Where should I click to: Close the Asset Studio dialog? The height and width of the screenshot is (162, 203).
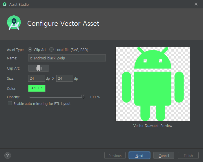click(x=196, y=4)
